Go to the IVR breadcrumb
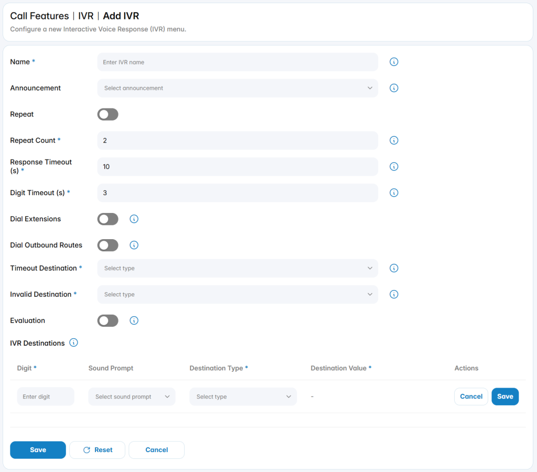 tap(85, 16)
